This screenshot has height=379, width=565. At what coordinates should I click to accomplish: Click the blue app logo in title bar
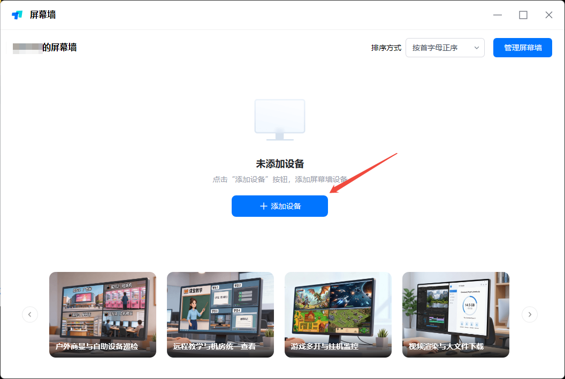click(x=17, y=15)
